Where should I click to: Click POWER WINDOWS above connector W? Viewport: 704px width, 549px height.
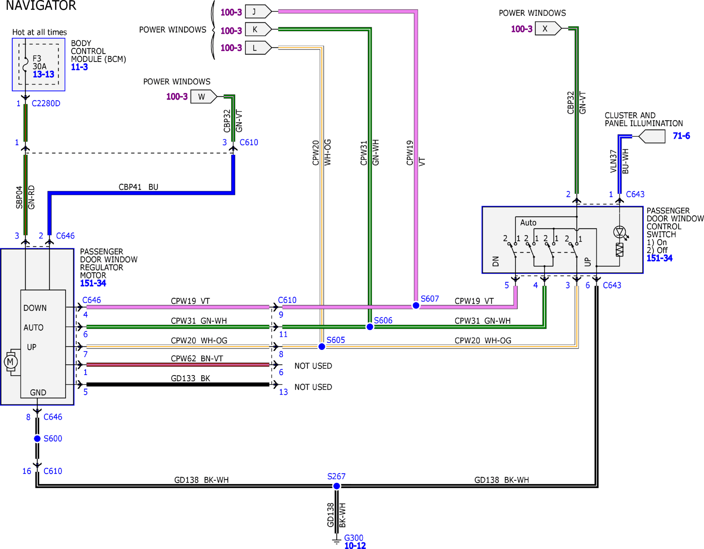(x=177, y=82)
